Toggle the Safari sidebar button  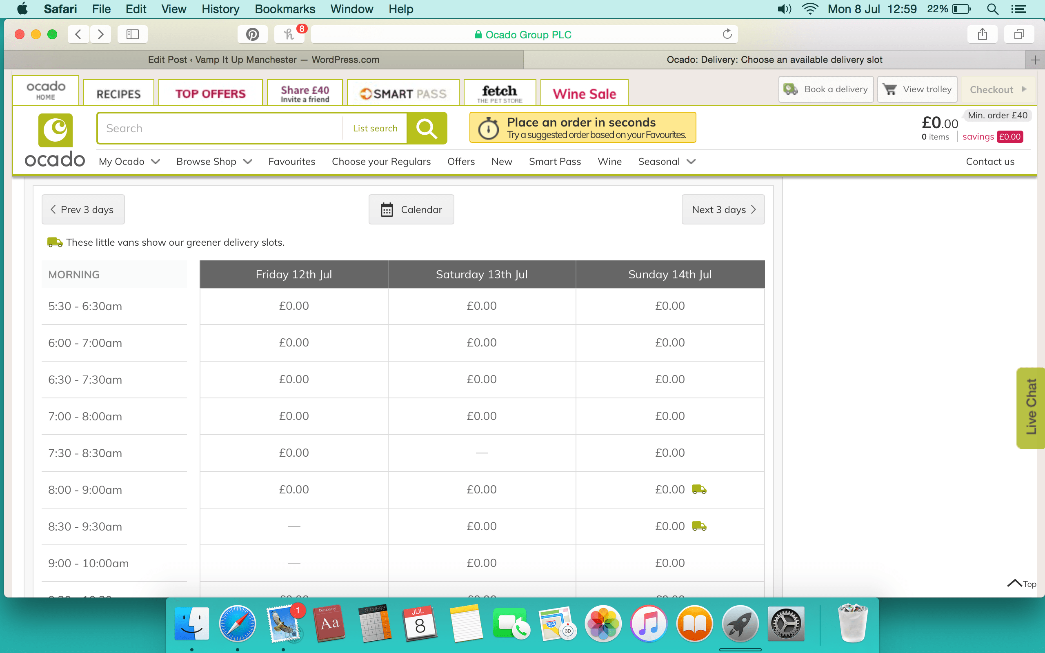point(133,34)
